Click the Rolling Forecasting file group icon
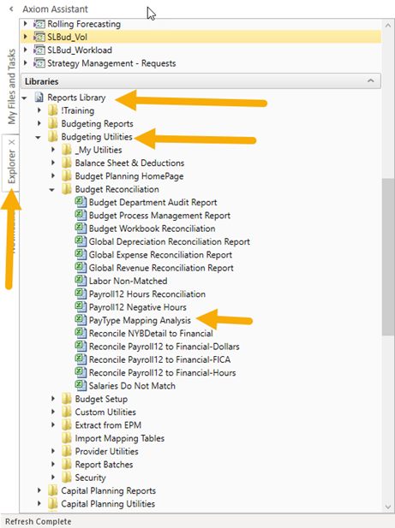The image size is (395, 528). [39, 24]
